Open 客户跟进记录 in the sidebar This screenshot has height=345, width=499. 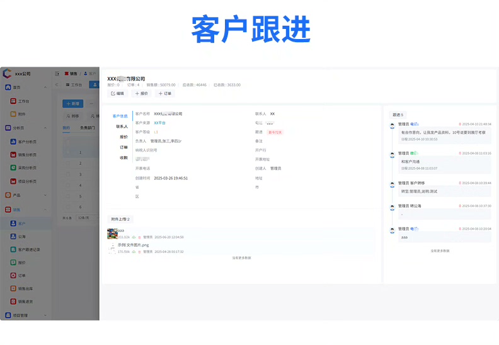[25, 249]
